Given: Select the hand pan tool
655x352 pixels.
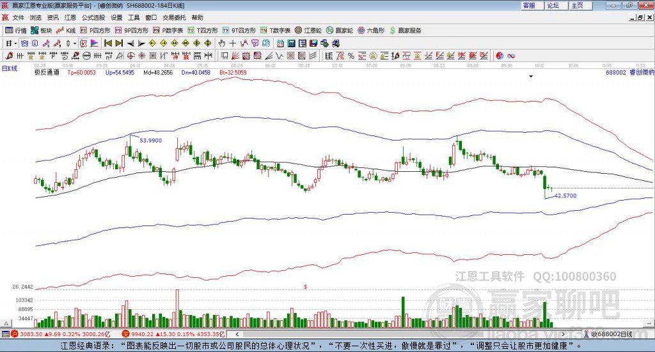Looking at the screenshot, I should click(222, 43).
